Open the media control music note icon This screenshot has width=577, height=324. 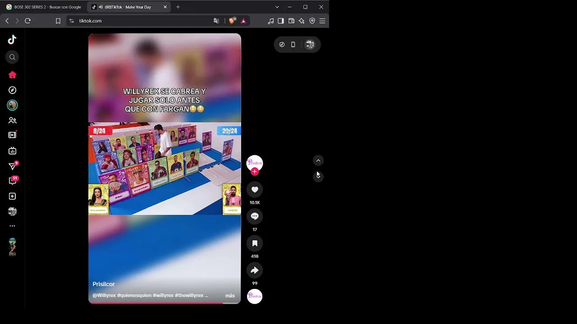(270, 21)
